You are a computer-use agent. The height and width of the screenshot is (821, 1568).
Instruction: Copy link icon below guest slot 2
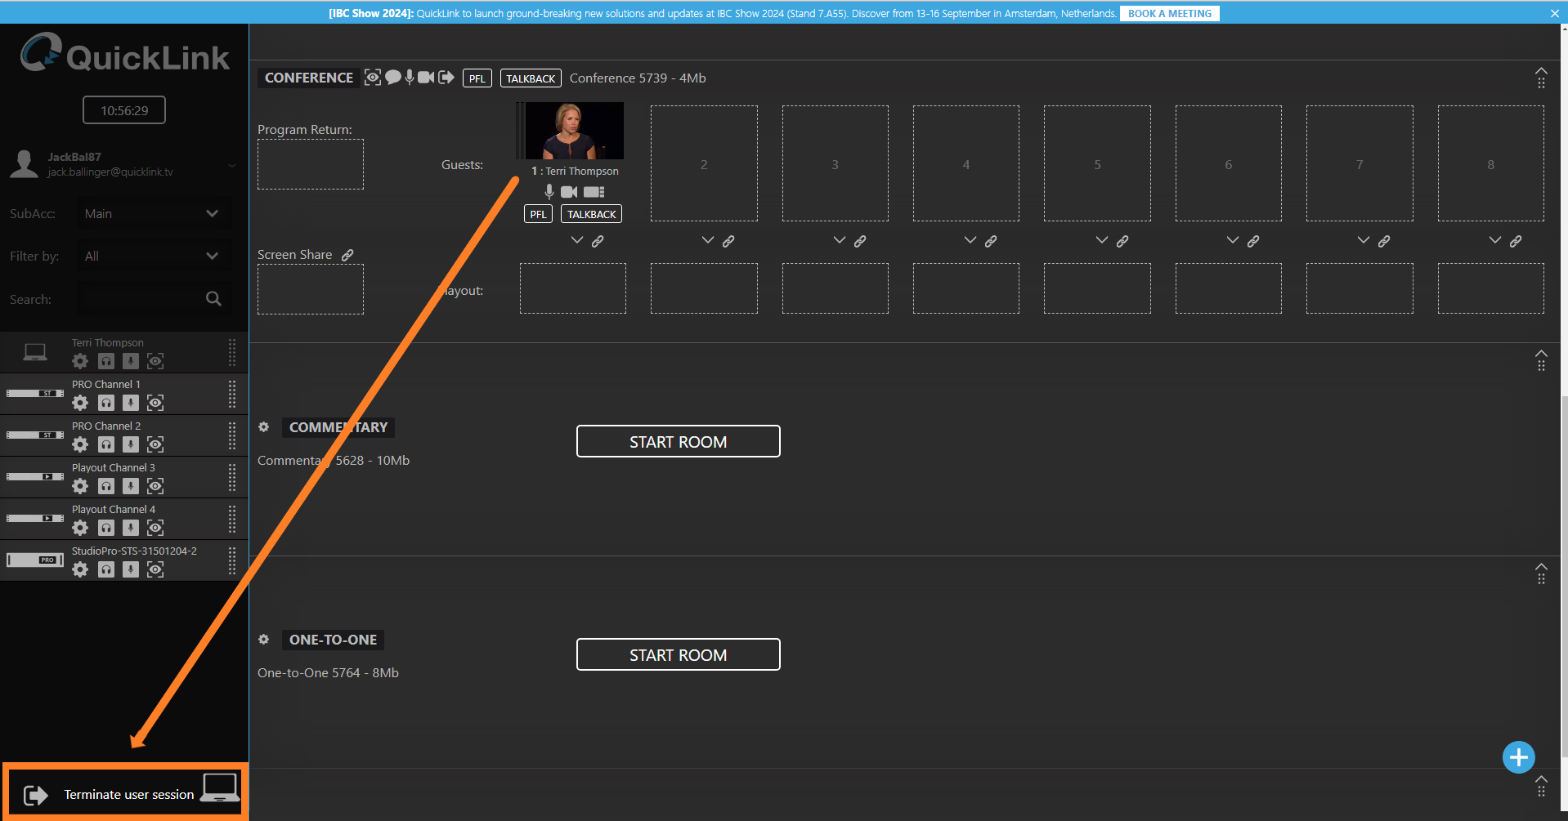[x=728, y=241]
